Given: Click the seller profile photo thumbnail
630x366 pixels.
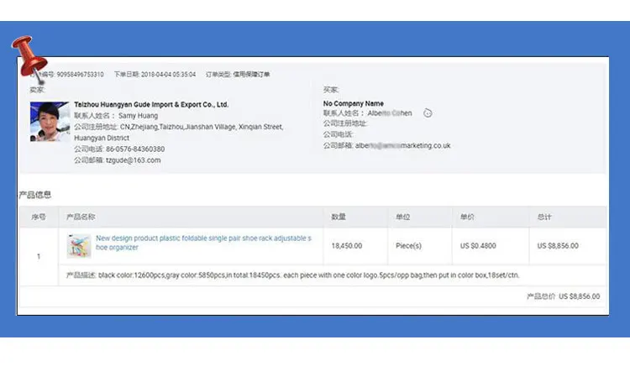Looking at the screenshot, I should [50, 122].
